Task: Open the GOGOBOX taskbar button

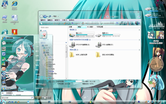Action: (33, 102)
